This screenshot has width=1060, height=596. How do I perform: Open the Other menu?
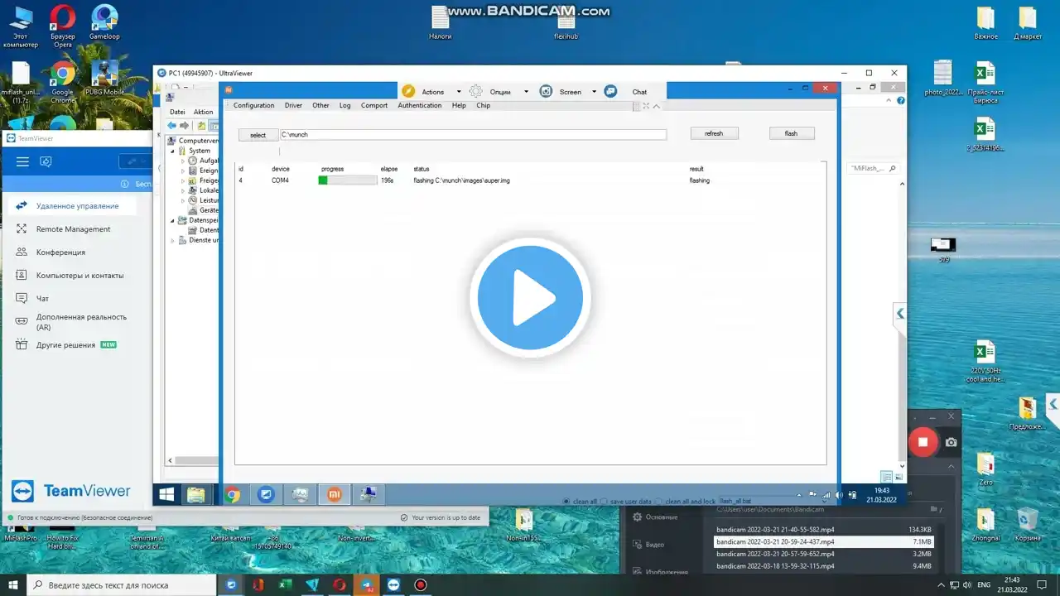coord(320,105)
